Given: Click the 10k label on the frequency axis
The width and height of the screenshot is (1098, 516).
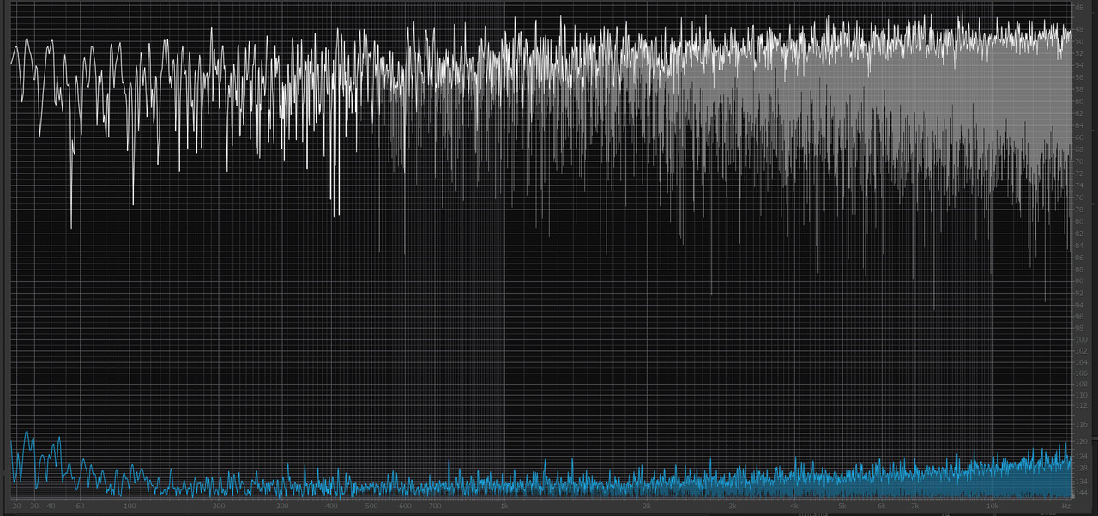Looking at the screenshot, I should 992,507.
